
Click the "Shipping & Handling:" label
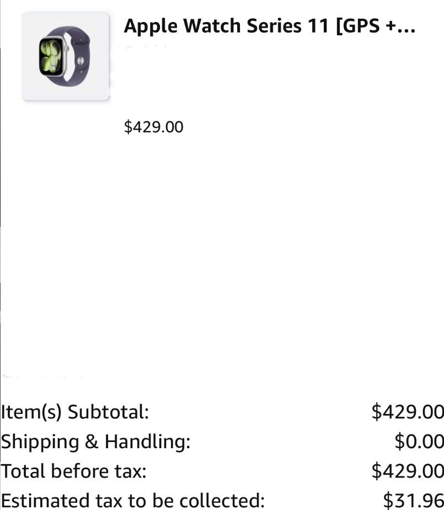click(x=95, y=442)
